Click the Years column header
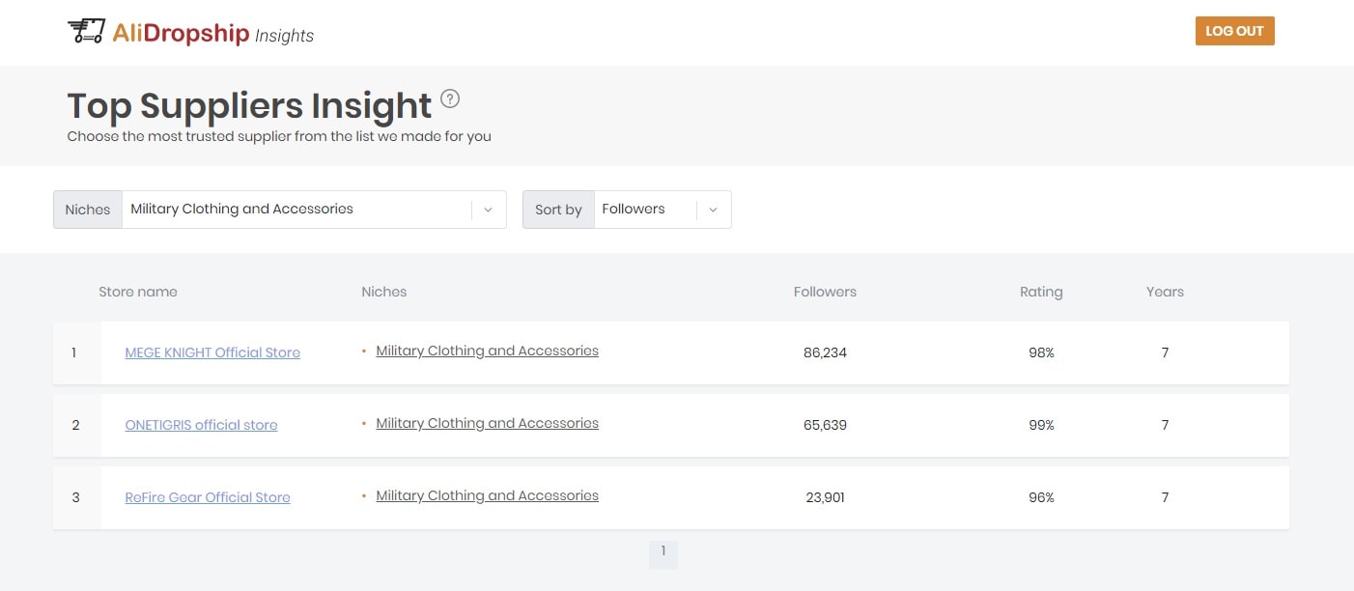 [1165, 292]
